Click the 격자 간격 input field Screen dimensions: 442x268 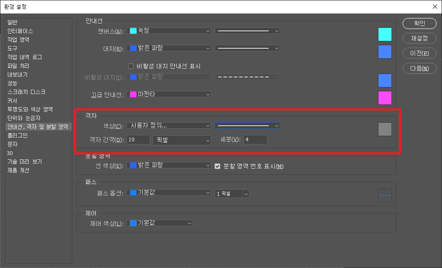click(x=137, y=140)
